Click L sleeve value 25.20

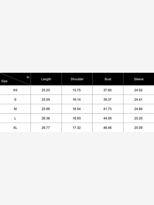click(138, 118)
